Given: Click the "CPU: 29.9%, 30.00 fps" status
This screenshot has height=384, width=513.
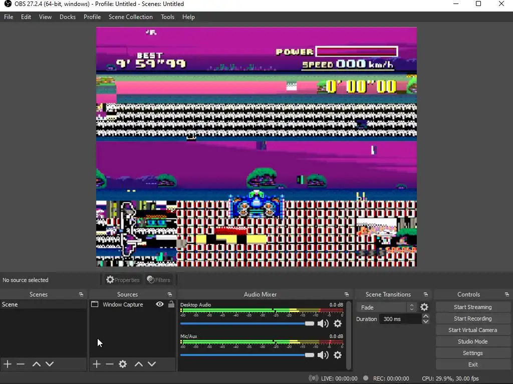Looking at the screenshot, I should [x=450, y=378].
